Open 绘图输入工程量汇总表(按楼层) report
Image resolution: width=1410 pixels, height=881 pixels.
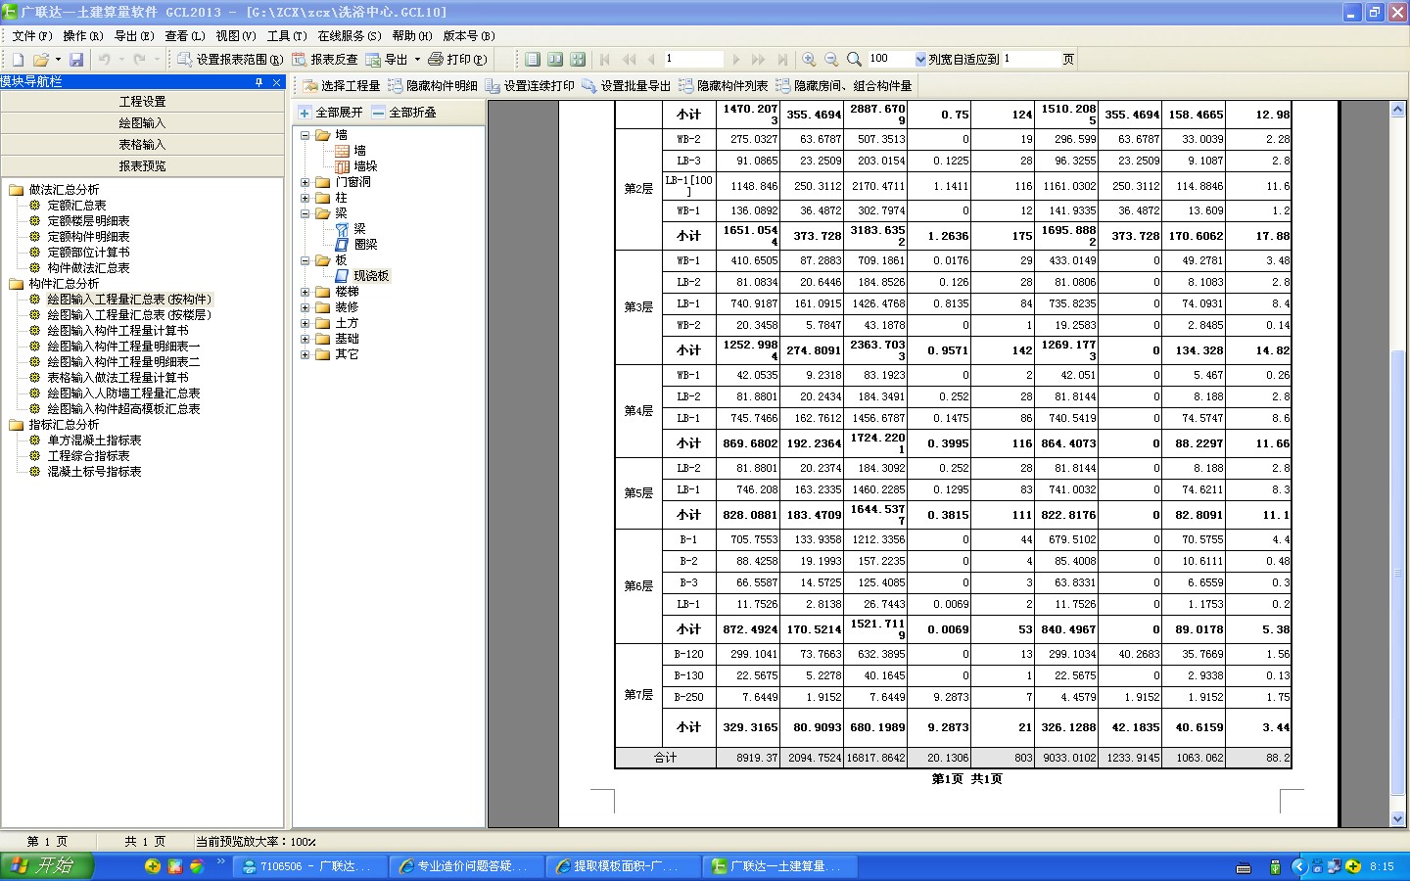(129, 315)
